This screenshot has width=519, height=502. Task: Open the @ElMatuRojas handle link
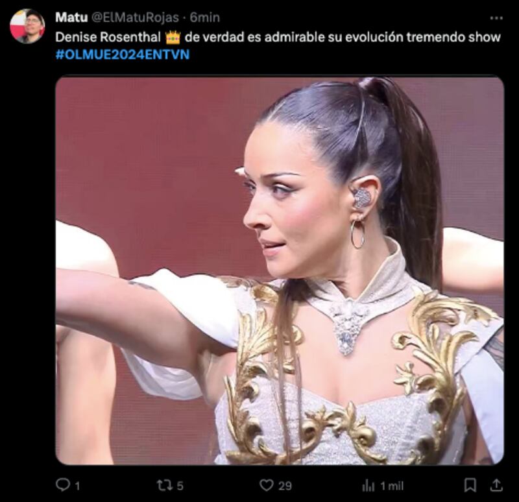click(135, 18)
